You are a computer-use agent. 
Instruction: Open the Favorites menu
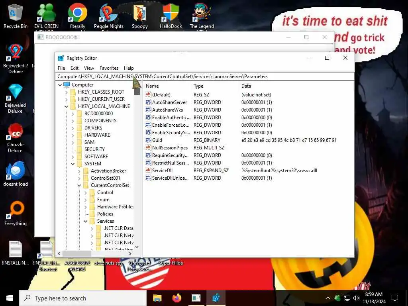point(109,68)
